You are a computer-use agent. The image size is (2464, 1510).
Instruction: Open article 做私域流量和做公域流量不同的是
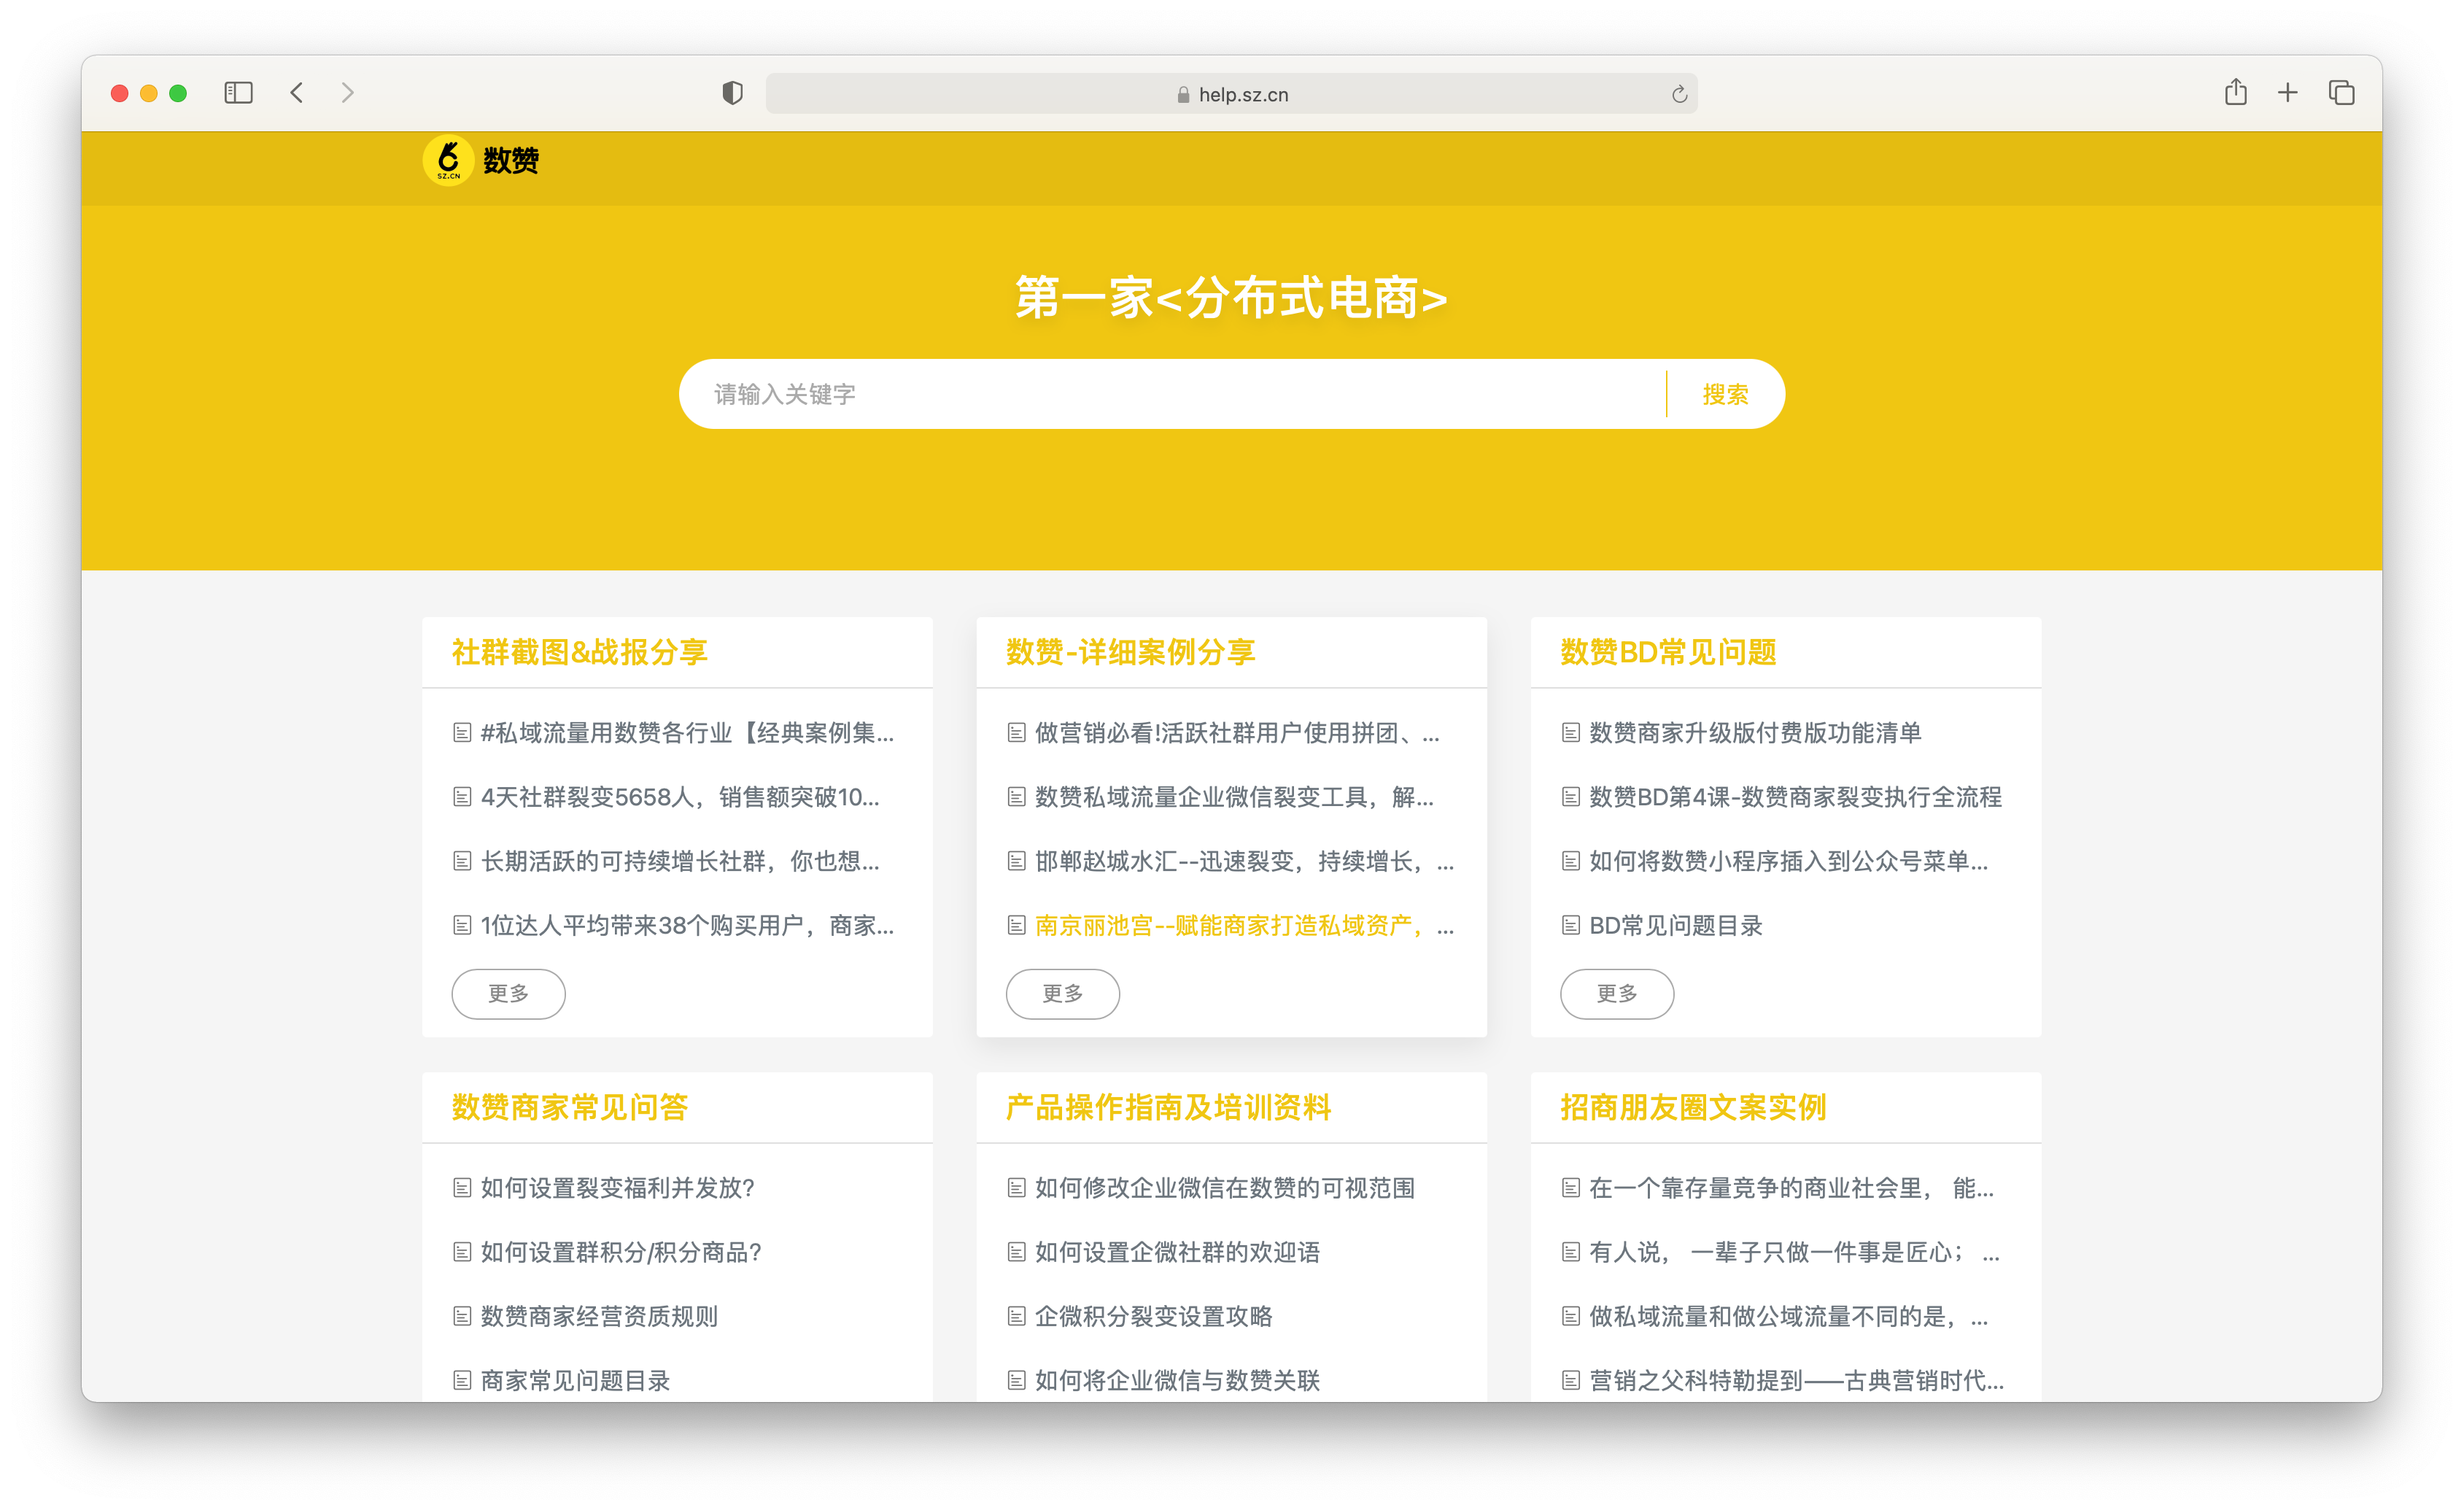click(1788, 1316)
